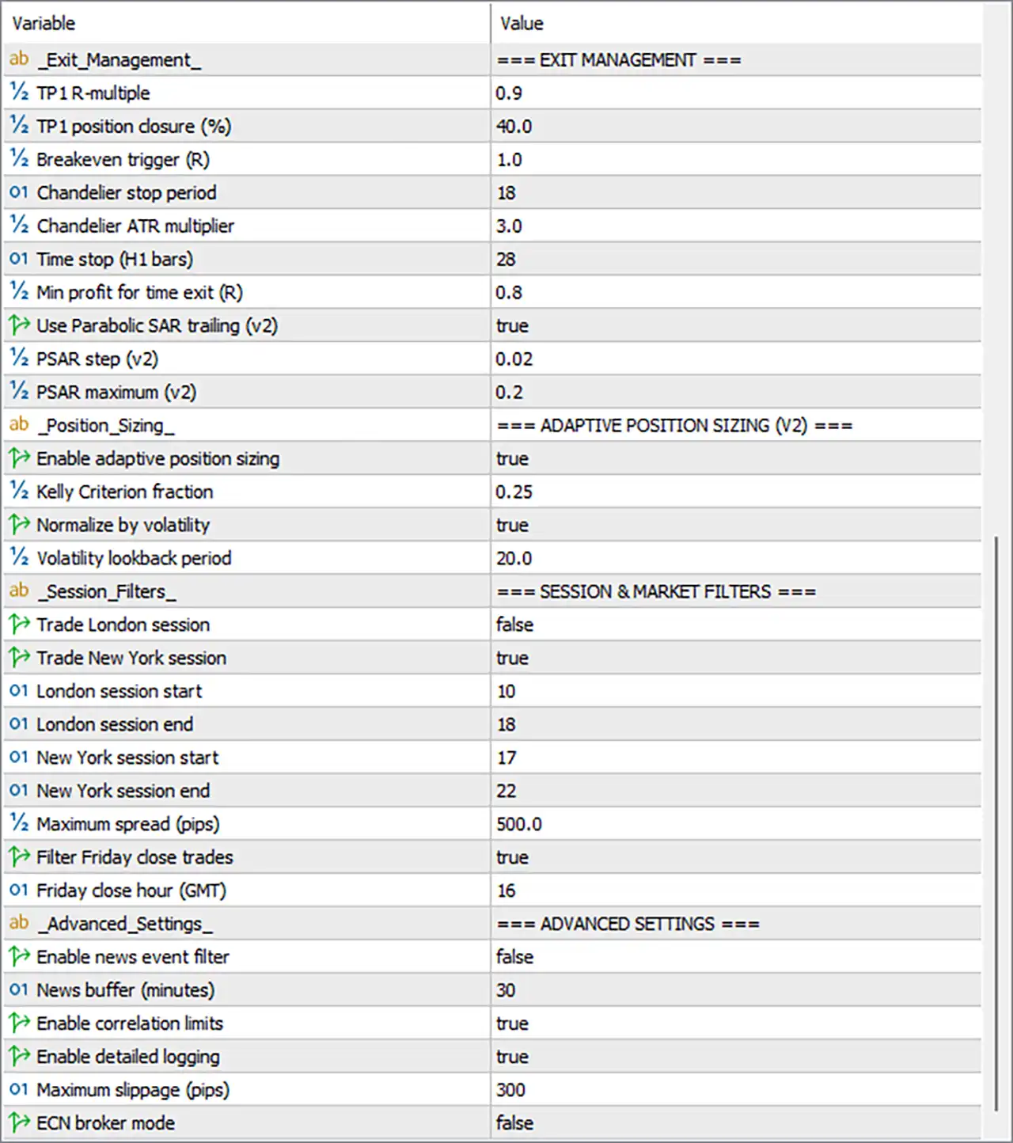The width and height of the screenshot is (1013, 1143).
Task: Select the Maximum slippage (pips) row label
Action: pyautogui.click(x=133, y=1091)
